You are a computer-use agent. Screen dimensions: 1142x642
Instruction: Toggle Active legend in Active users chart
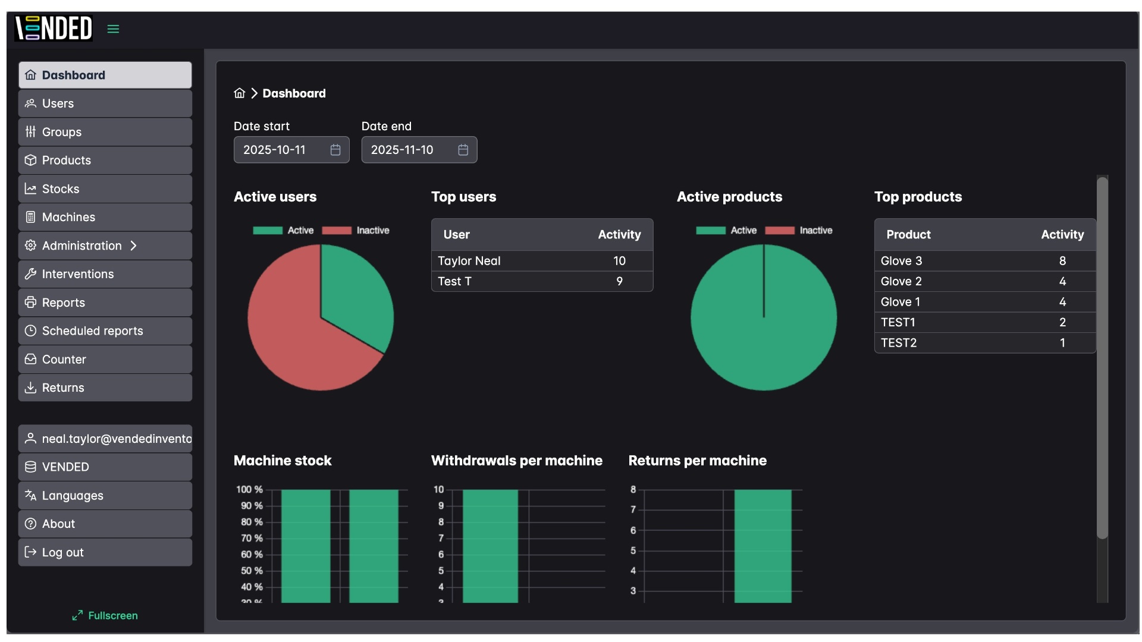283,231
